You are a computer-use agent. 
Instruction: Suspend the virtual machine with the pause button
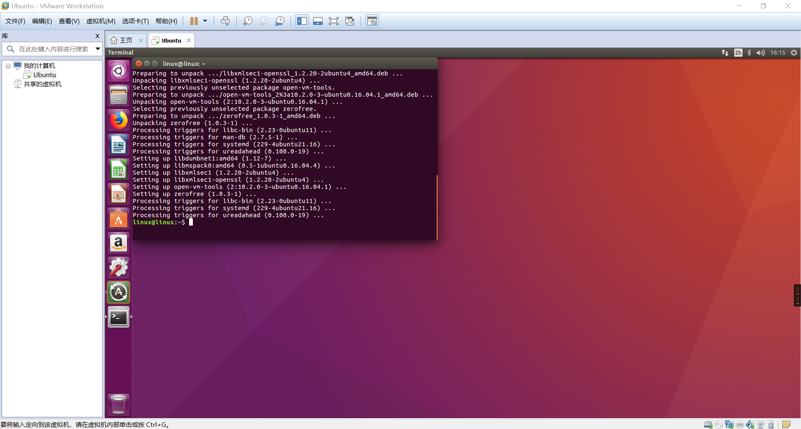[x=195, y=21]
